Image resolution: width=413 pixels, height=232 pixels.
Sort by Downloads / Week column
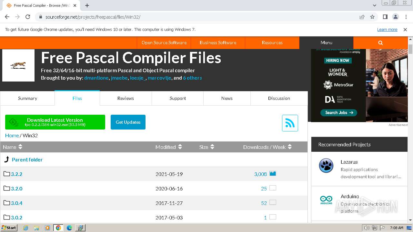[267, 147]
